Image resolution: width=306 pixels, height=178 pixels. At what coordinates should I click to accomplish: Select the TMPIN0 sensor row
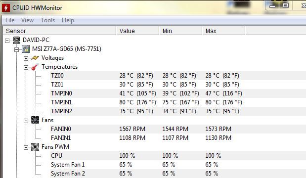[178, 93]
